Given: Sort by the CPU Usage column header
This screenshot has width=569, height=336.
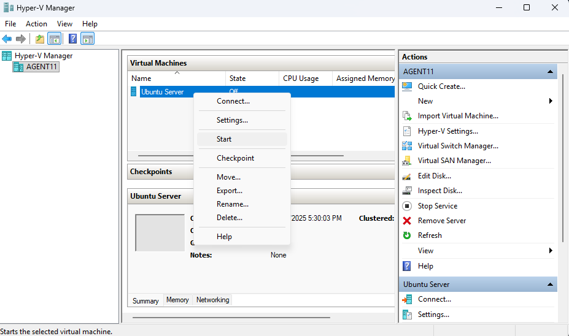Looking at the screenshot, I should (301, 78).
